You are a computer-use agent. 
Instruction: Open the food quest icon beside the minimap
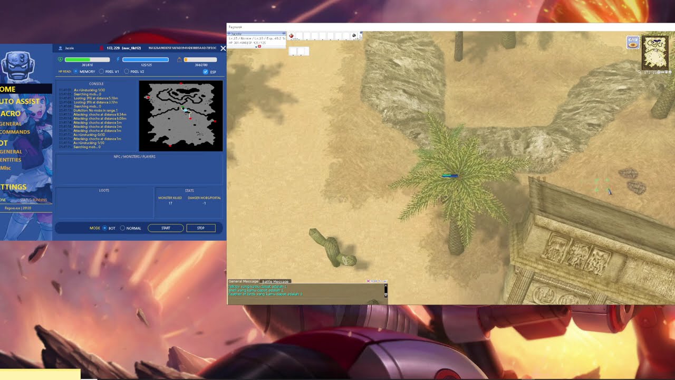633,43
